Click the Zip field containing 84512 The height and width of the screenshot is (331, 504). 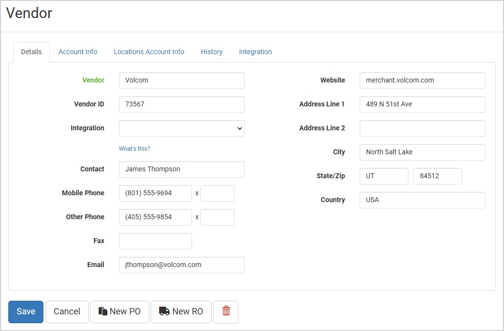[x=437, y=176]
